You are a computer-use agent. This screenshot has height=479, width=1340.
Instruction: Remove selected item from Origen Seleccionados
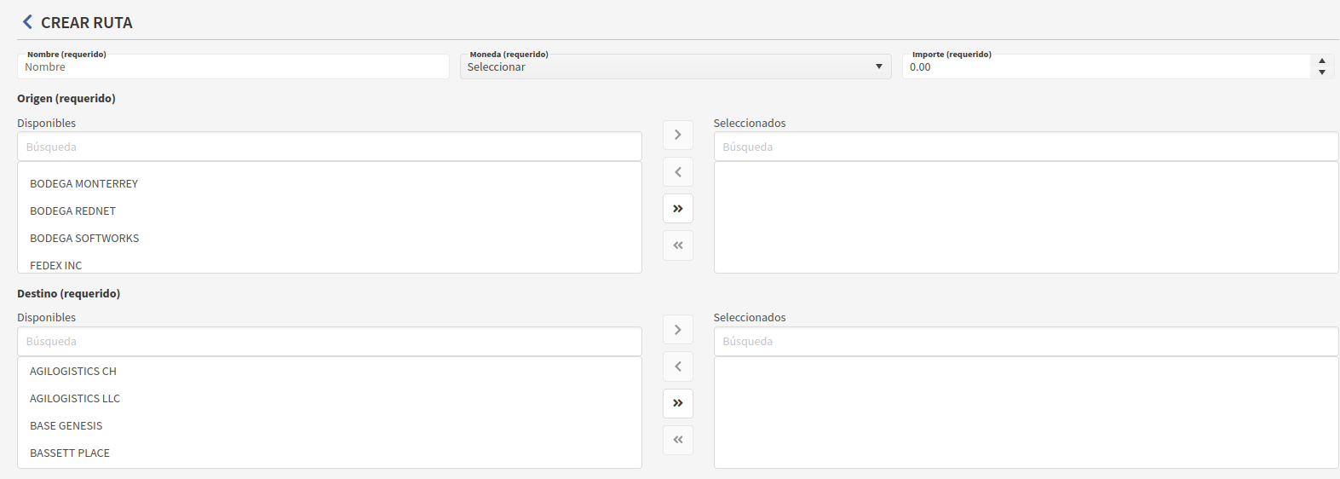coord(677,172)
